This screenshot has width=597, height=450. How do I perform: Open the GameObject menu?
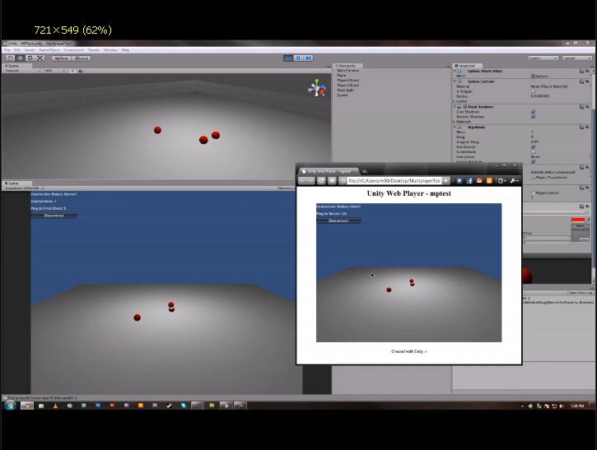pyautogui.click(x=49, y=50)
